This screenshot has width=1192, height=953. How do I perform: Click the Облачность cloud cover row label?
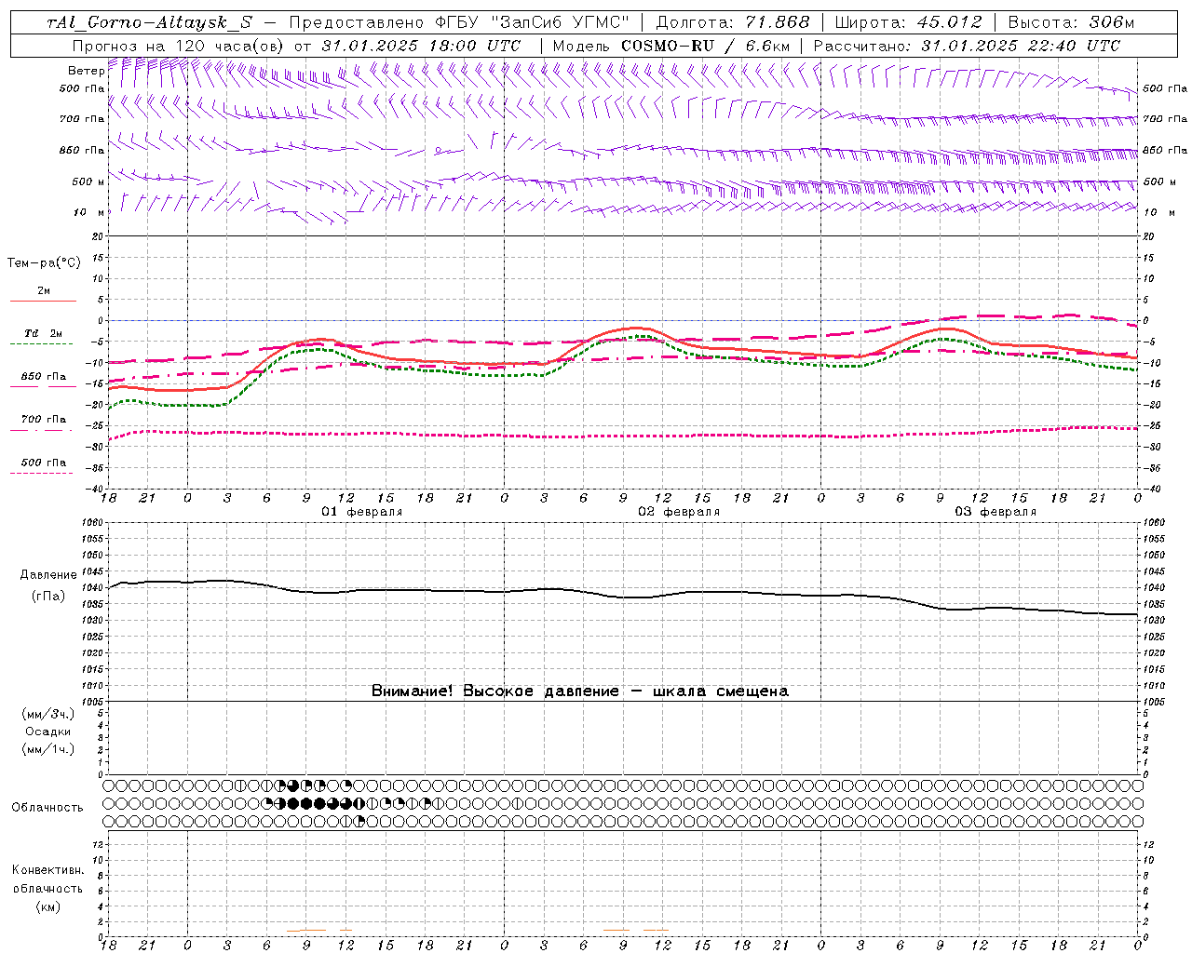pos(47,808)
